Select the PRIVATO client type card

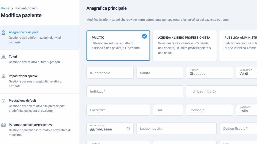pos(118,45)
